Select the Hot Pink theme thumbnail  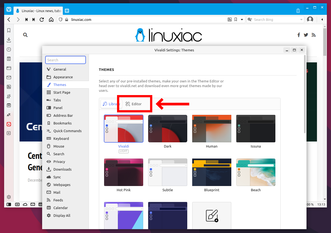tap(124, 172)
